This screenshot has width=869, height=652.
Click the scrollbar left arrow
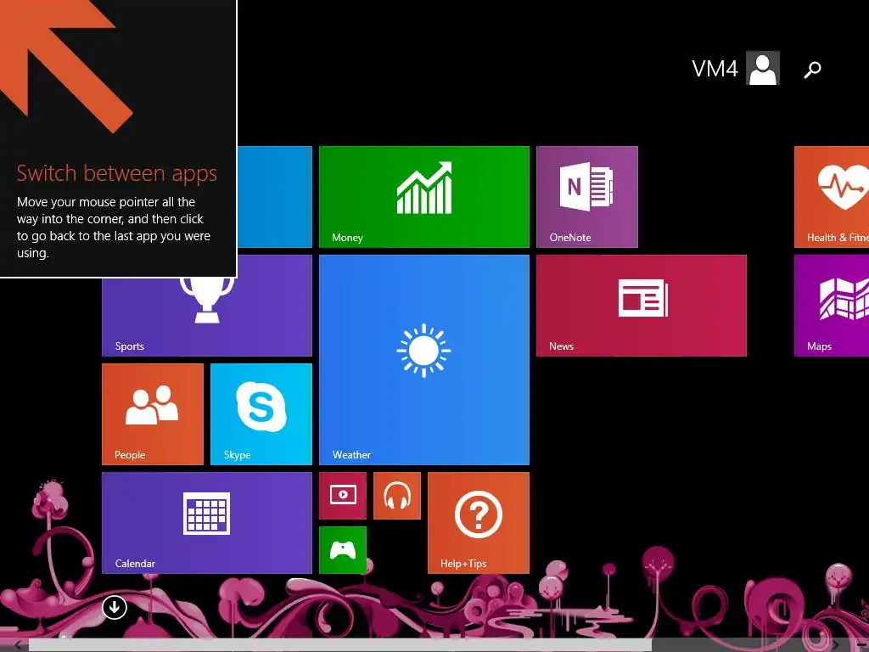[x=17, y=645]
